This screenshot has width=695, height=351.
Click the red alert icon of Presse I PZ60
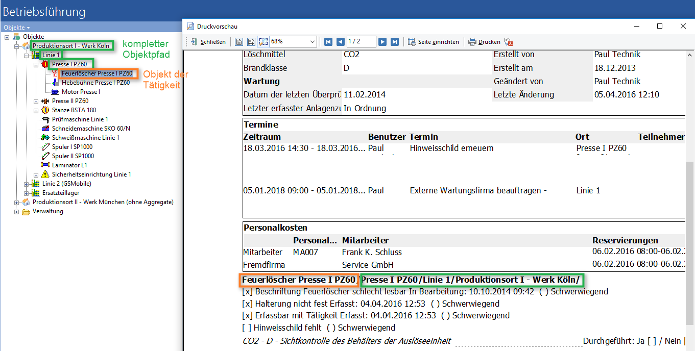[45, 64]
